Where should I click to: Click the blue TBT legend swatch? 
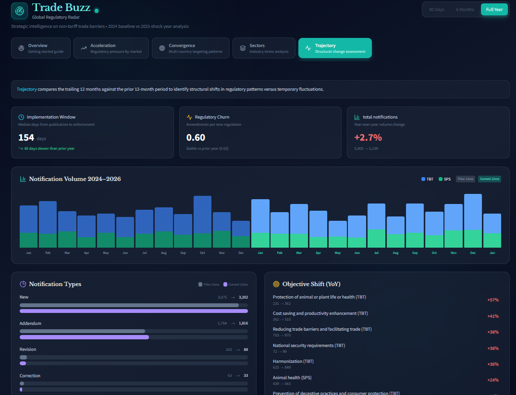click(423, 179)
